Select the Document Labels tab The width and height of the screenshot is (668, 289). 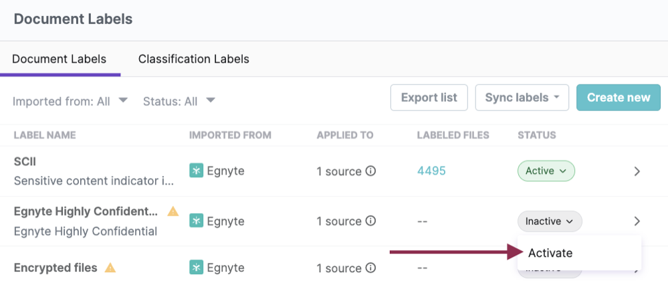(x=60, y=59)
